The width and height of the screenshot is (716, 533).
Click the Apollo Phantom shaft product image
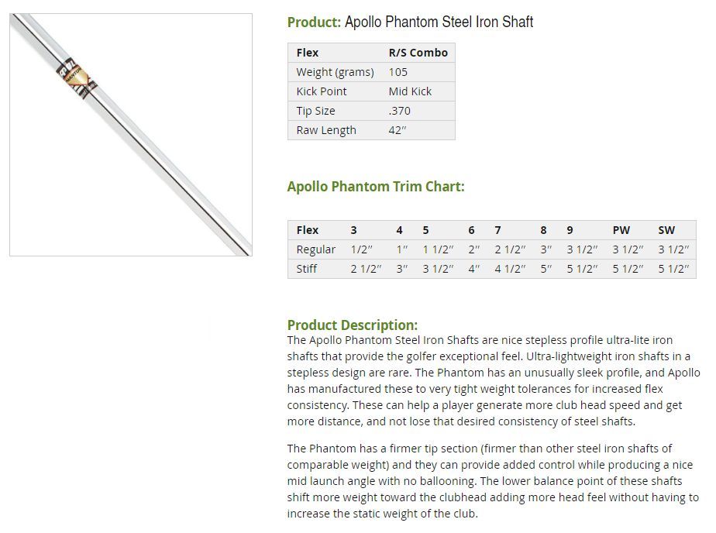point(131,135)
